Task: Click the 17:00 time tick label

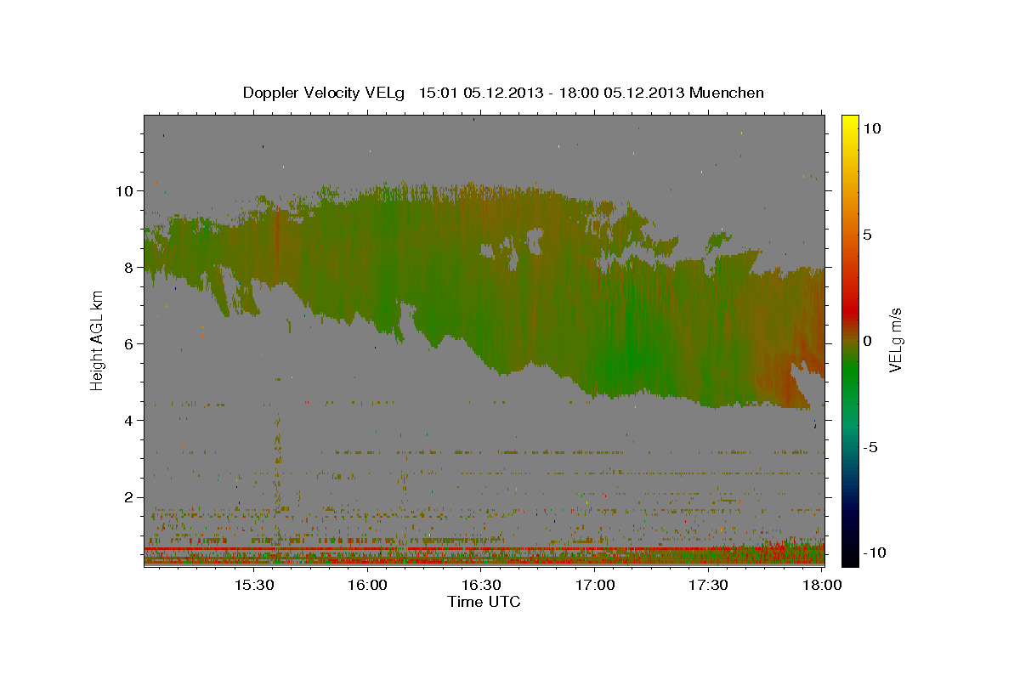Action: click(x=595, y=585)
